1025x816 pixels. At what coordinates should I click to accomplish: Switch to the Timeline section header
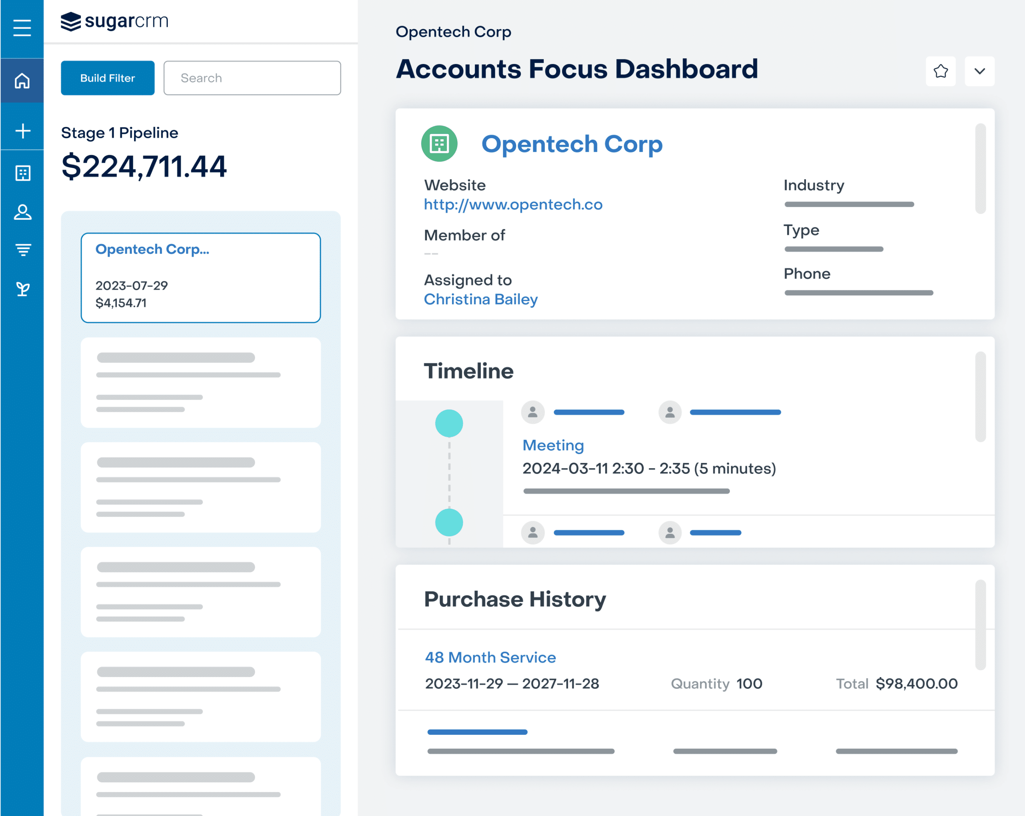468,371
